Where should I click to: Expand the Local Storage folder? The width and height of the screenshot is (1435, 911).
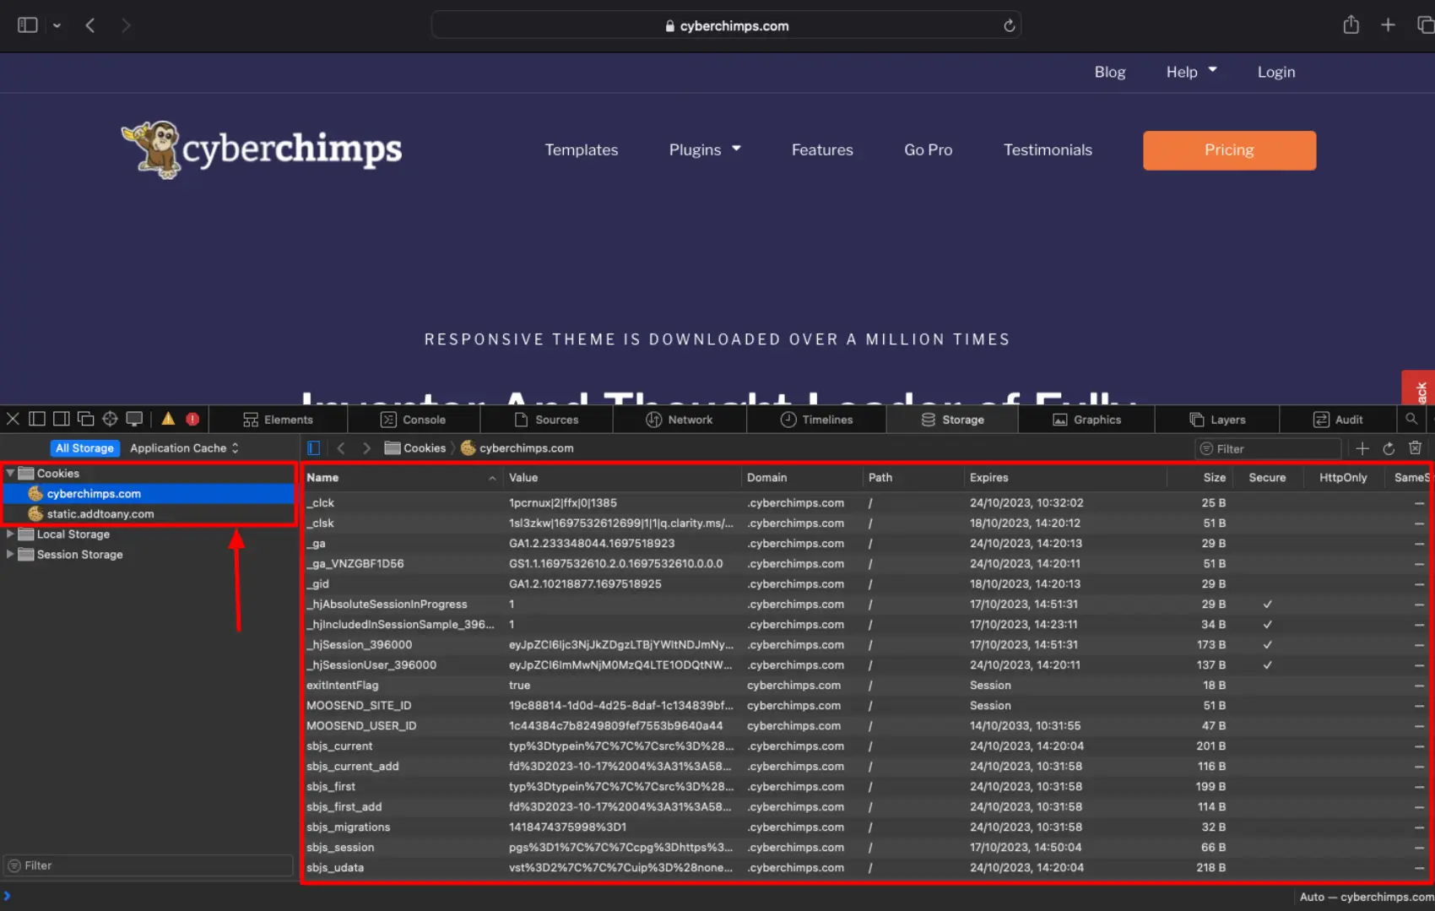(10, 534)
